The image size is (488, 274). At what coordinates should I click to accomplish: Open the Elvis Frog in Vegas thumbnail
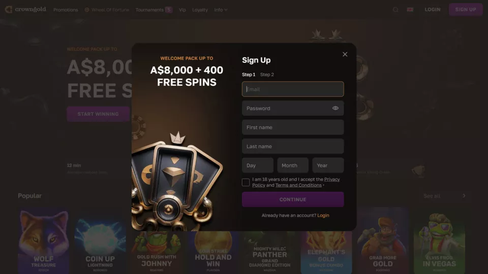click(x=439, y=241)
